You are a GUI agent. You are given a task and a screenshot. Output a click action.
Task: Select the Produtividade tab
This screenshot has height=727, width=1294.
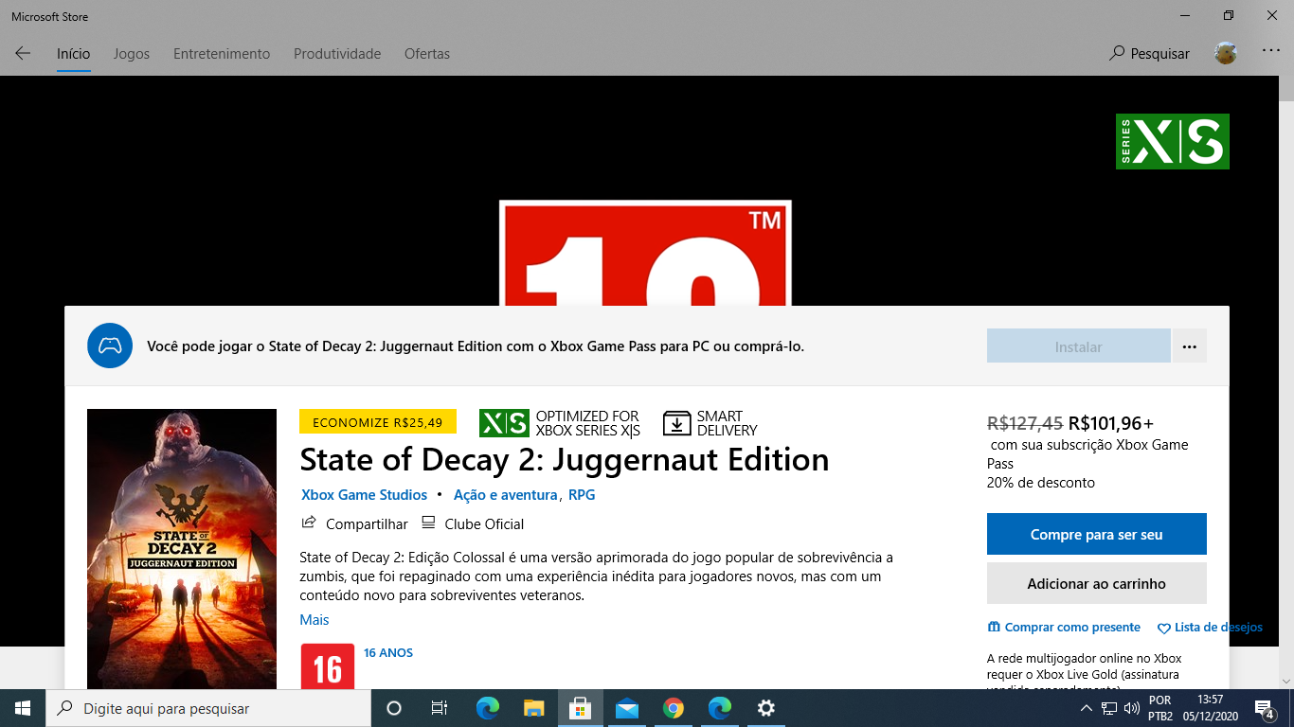coord(337,54)
